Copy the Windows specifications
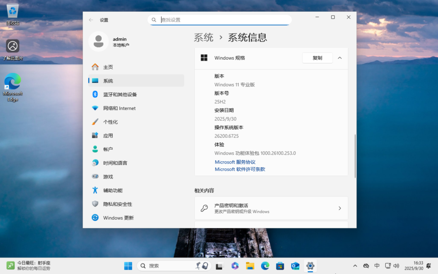This screenshot has width=438, height=274. pyautogui.click(x=317, y=58)
